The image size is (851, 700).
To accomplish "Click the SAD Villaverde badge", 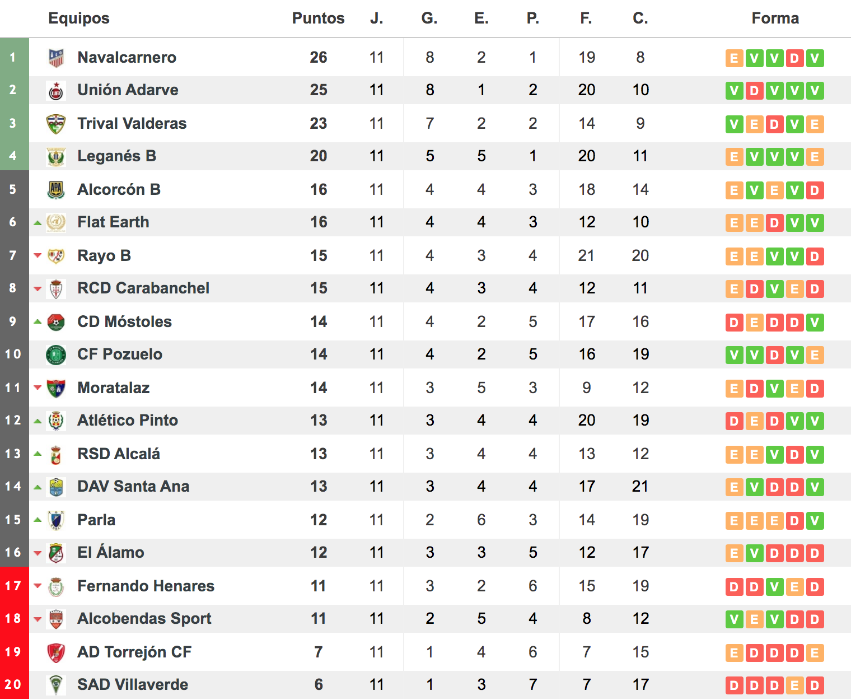I will pyautogui.click(x=56, y=685).
